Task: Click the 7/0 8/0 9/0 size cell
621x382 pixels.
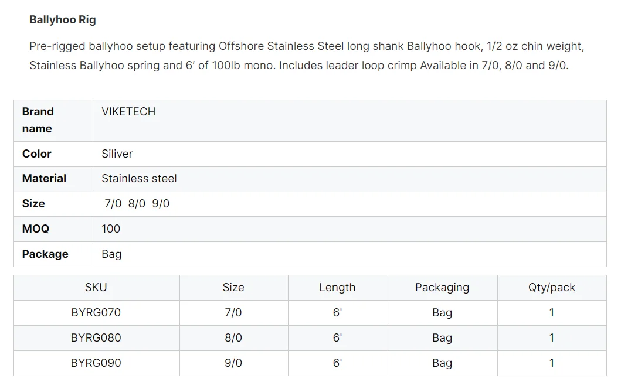Action: tap(137, 204)
